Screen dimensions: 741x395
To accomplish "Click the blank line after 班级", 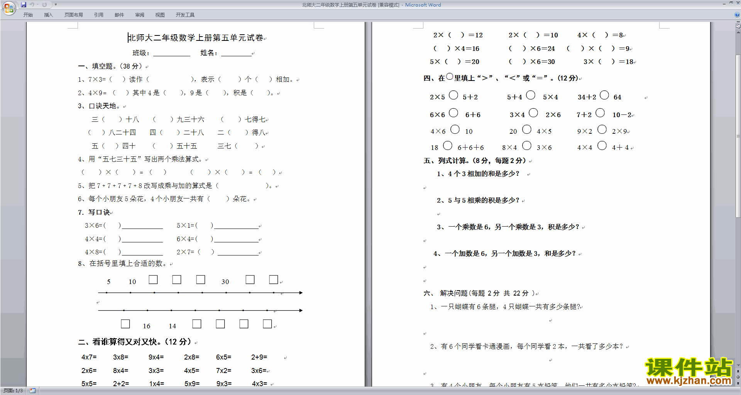I will click(x=172, y=53).
